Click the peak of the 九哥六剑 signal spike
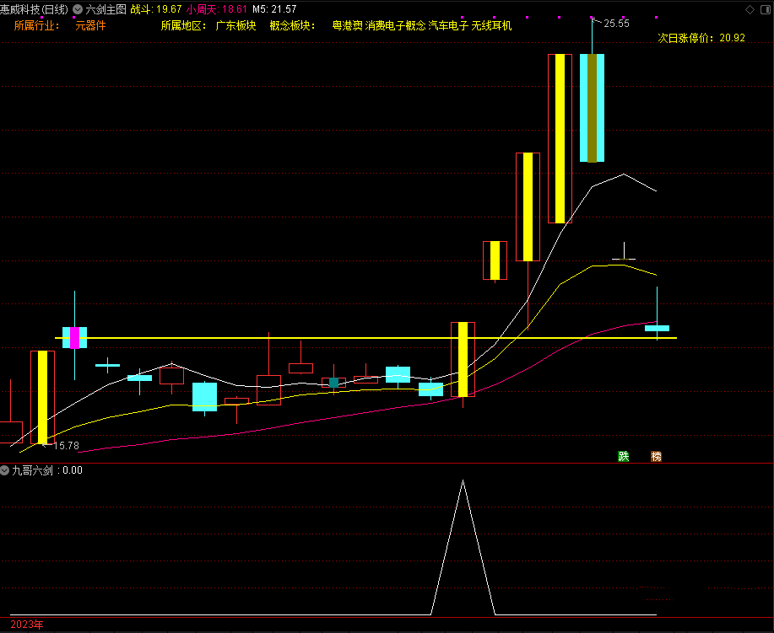The height and width of the screenshot is (633, 774). click(x=463, y=481)
